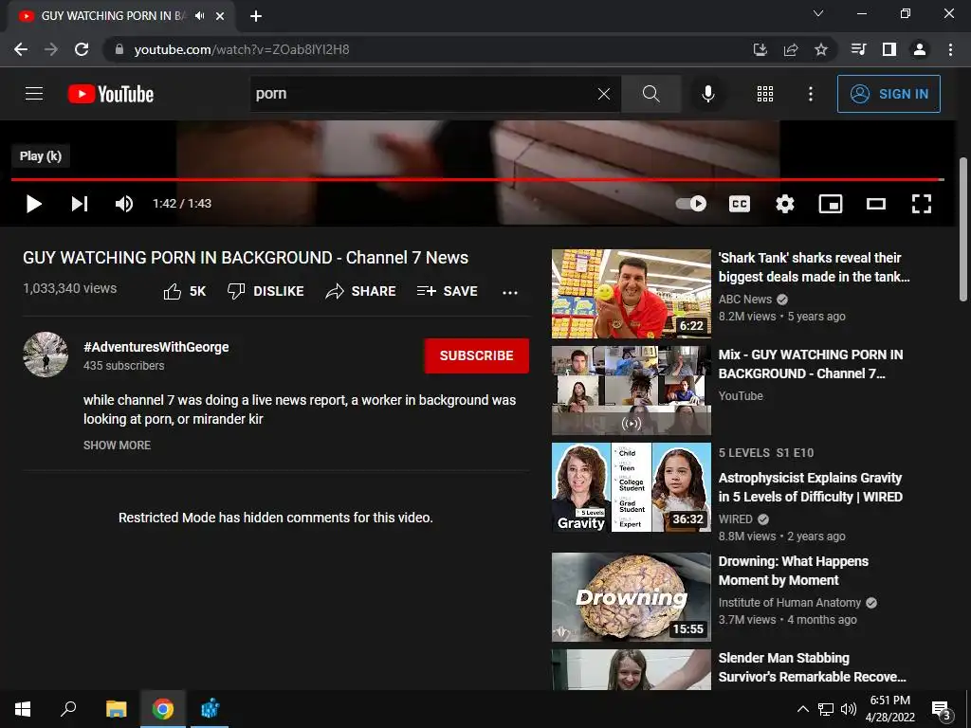The width and height of the screenshot is (971, 728).
Task: Clear the search box text
Action: pyautogui.click(x=604, y=94)
